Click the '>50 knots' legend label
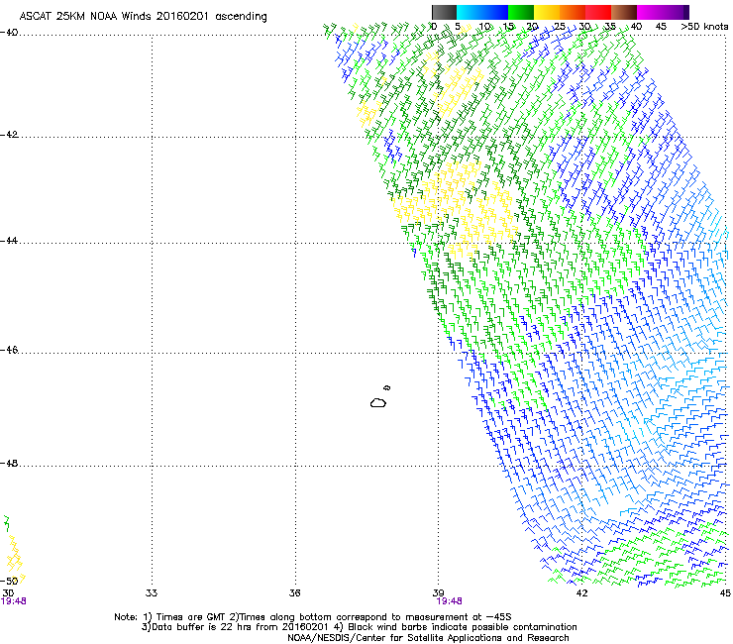 pyautogui.click(x=704, y=27)
